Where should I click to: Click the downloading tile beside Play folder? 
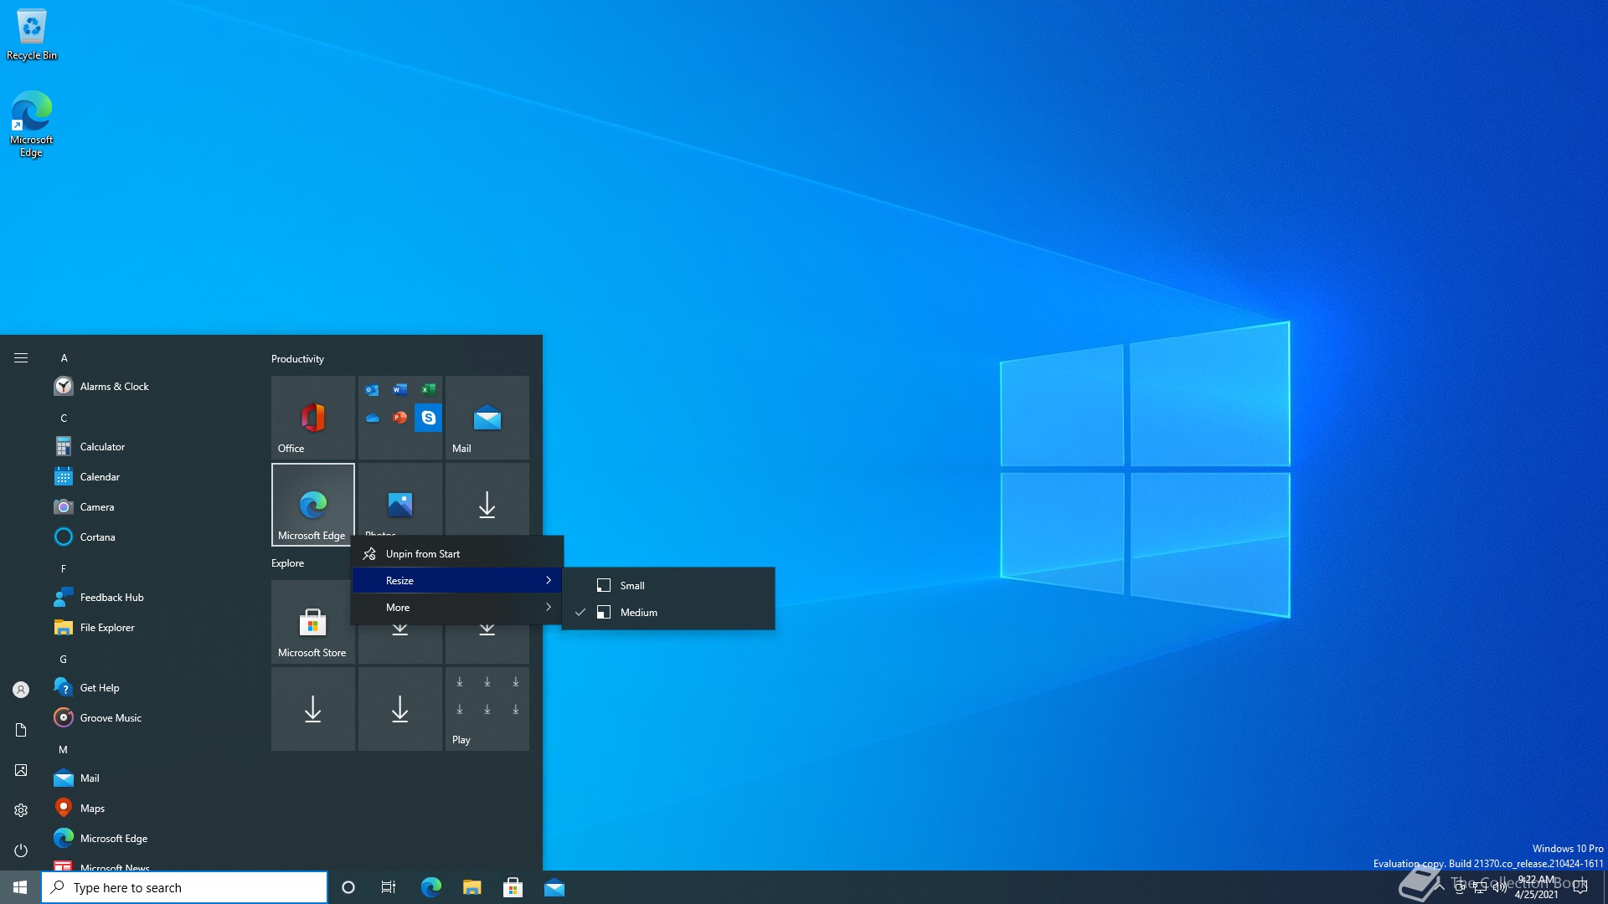coord(400,709)
